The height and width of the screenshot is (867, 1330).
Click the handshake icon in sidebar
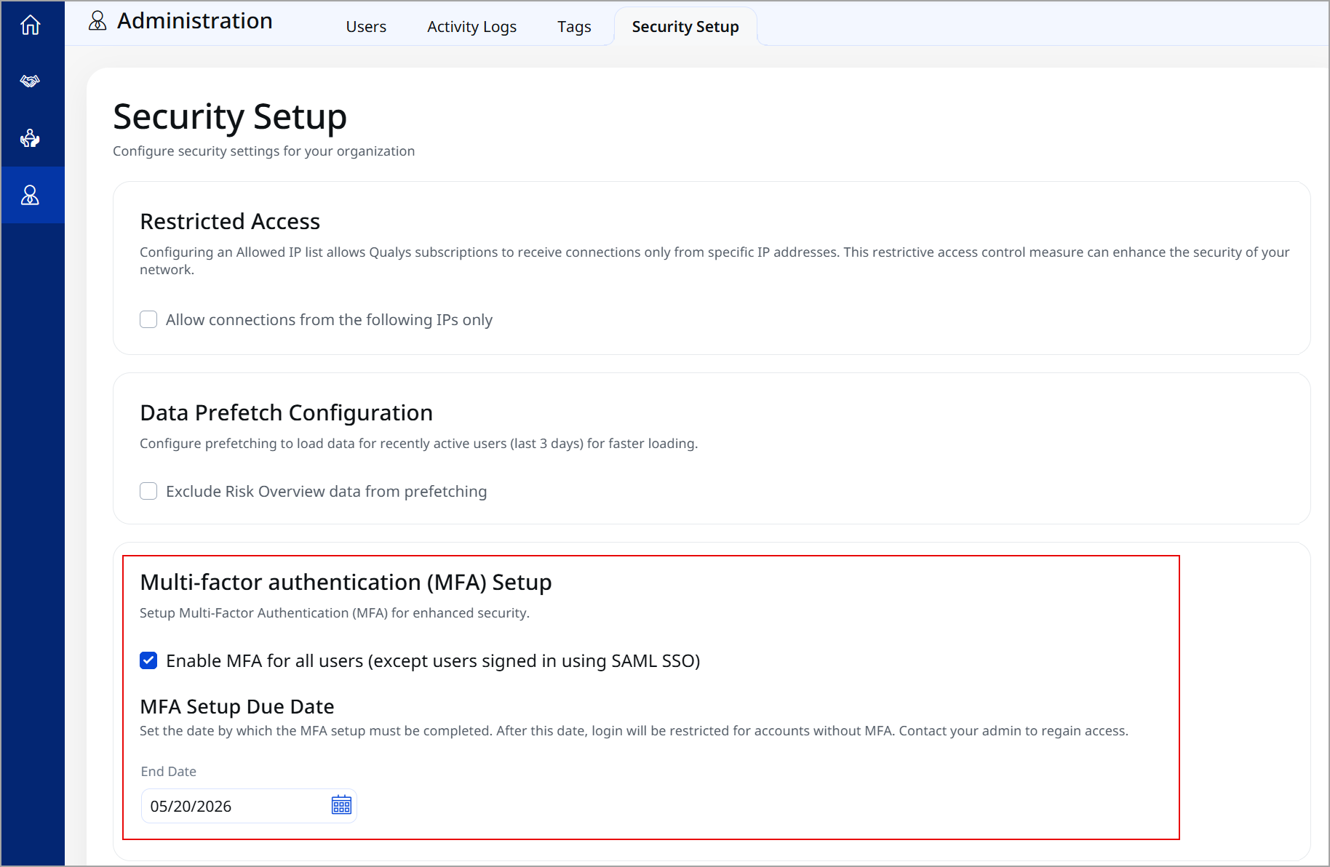point(30,81)
